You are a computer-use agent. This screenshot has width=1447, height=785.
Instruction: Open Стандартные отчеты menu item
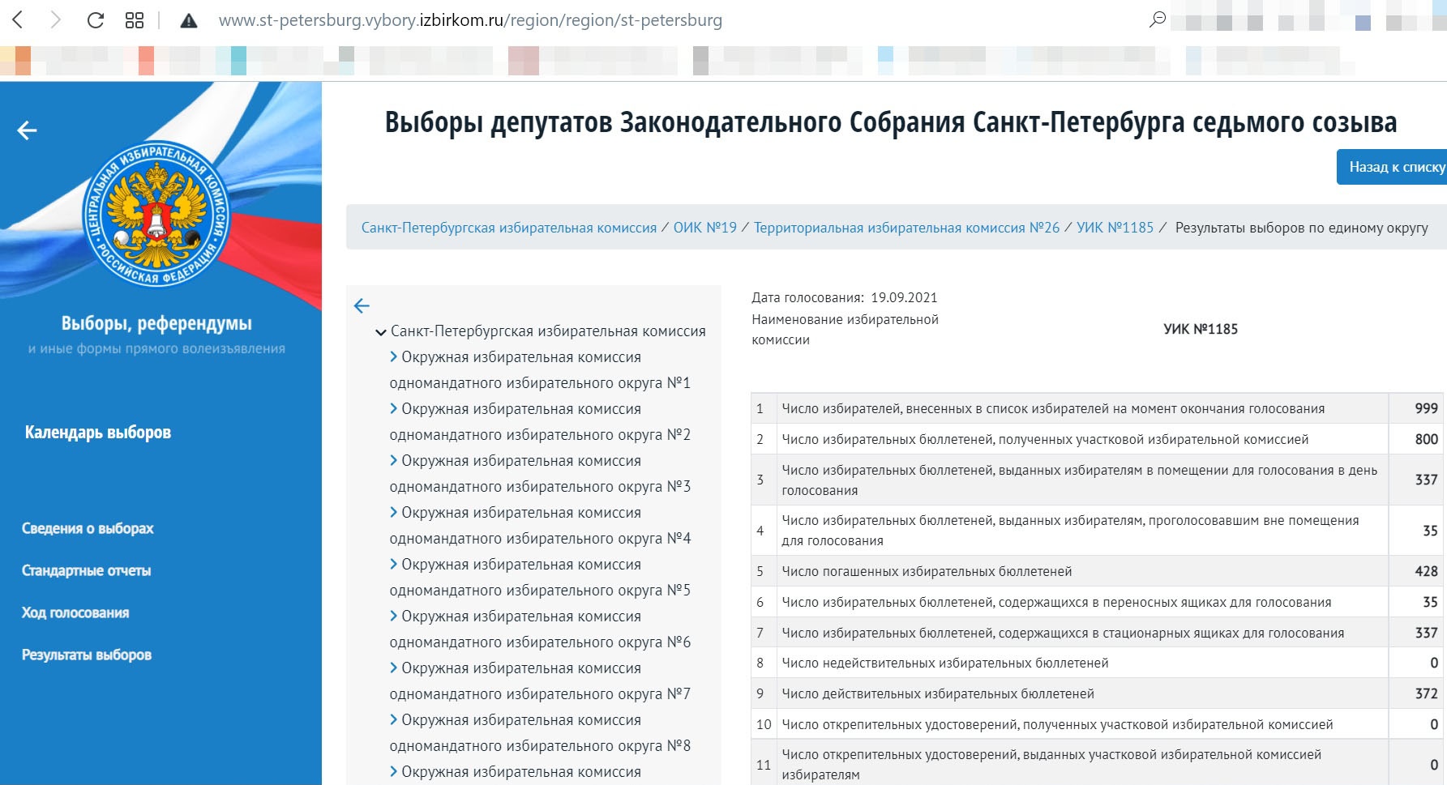[87, 570]
